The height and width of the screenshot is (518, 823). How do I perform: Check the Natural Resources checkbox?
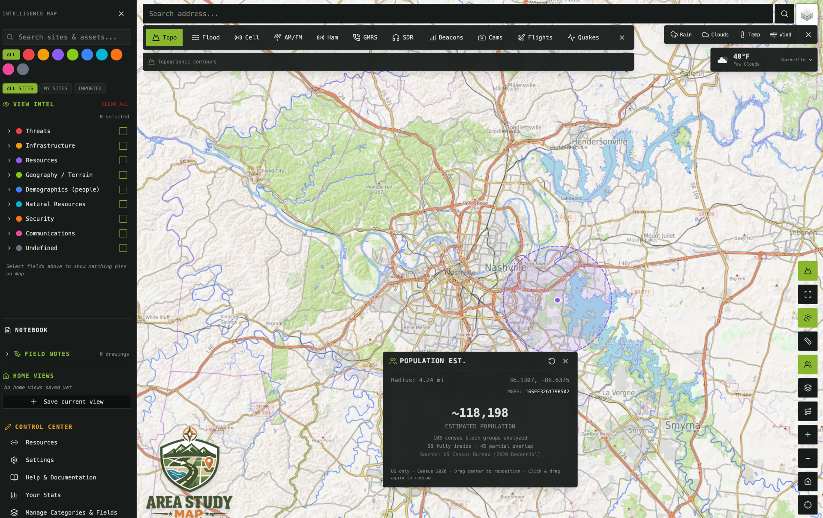point(123,204)
